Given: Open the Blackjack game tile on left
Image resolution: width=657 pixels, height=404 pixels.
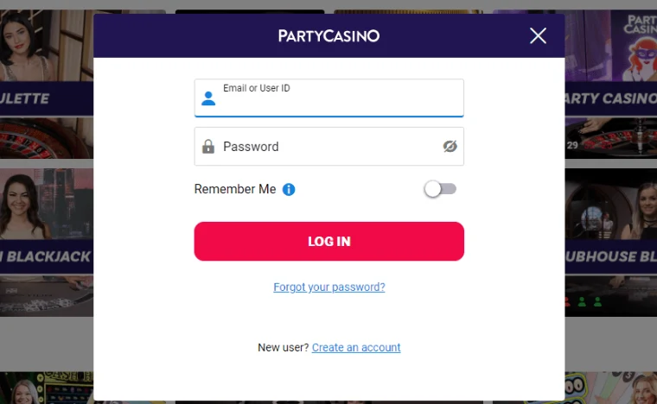Looking at the screenshot, I should (x=46, y=242).
